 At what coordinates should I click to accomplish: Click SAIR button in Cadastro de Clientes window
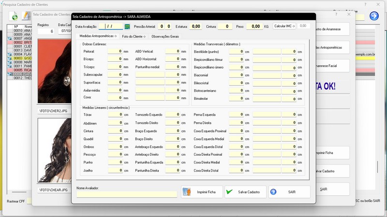pyautogui.click(x=332, y=189)
